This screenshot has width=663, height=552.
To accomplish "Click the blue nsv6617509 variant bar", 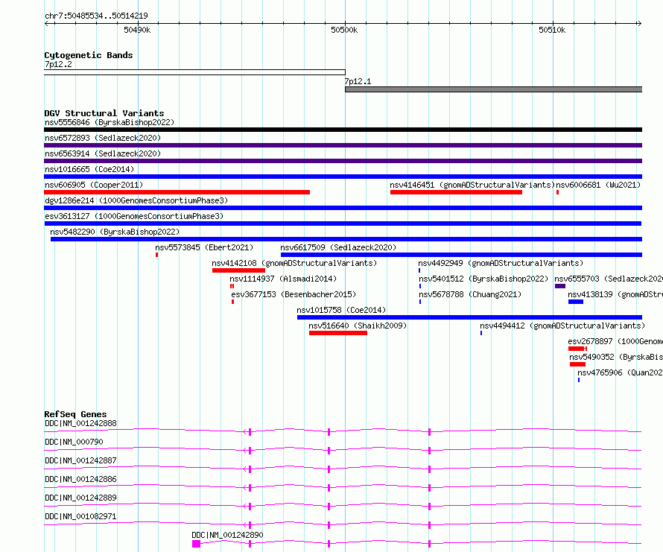I will click(461, 255).
